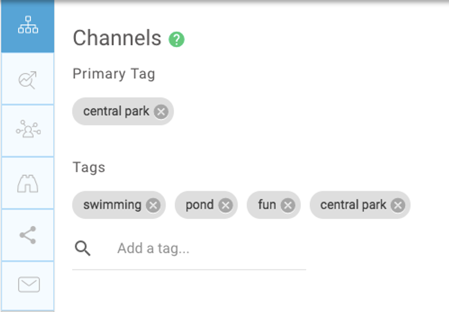449x312 pixels.
Task: Open the analytics chart sidebar icon
Action: (x=28, y=79)
